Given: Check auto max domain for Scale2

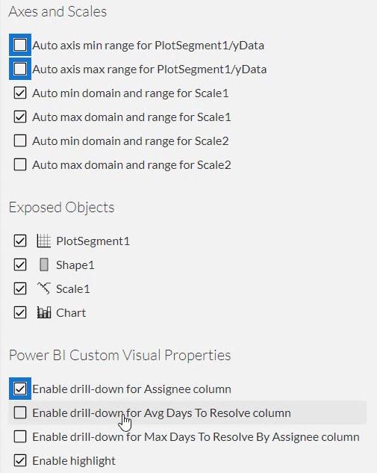Looking at the screenshot, I should click(x=20, y=164).
